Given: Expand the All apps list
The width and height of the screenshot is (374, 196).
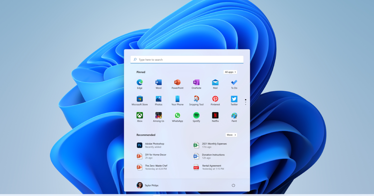Looking at the screenshot, I should [230, 72].
